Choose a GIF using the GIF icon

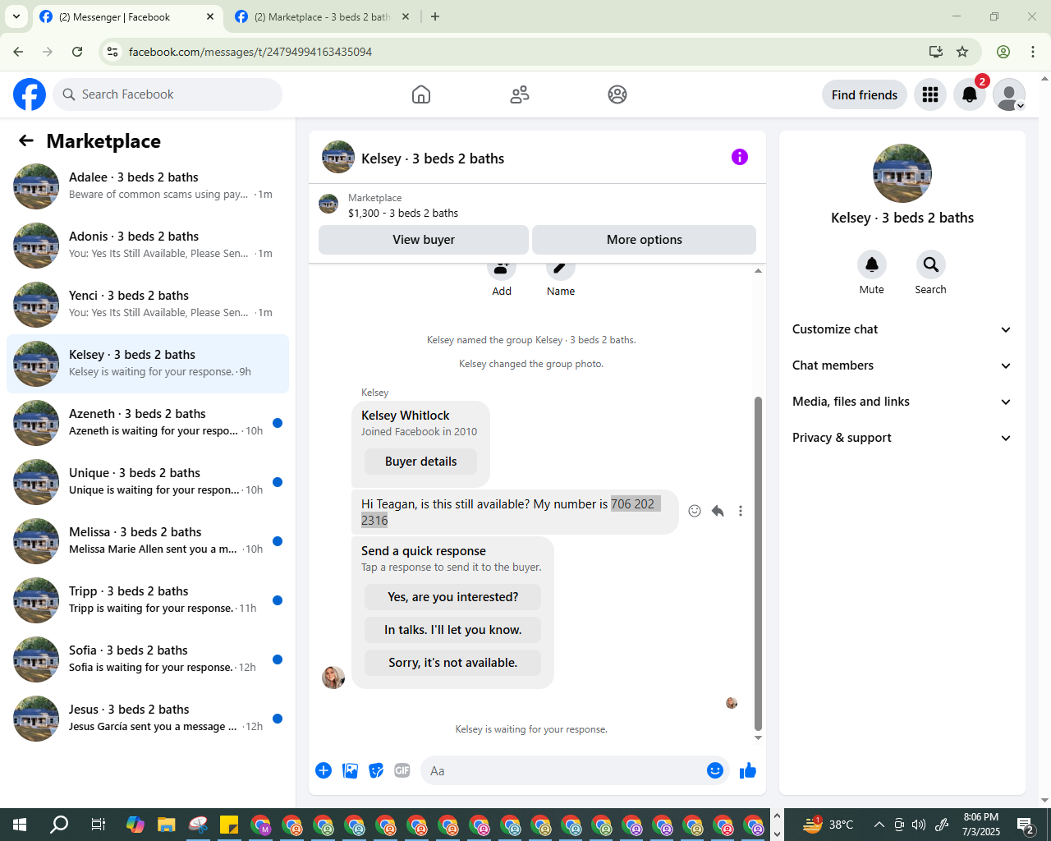[x=402, y=770]
